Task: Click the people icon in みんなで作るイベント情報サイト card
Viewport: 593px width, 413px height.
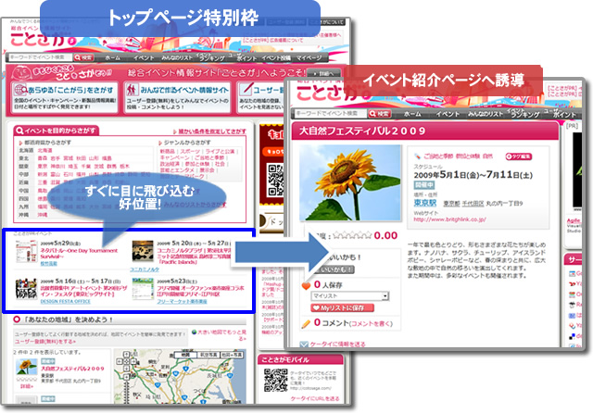Action: pos(132,90)
